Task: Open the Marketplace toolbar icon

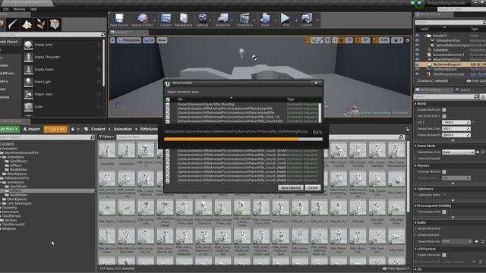Action: [184, 20]
